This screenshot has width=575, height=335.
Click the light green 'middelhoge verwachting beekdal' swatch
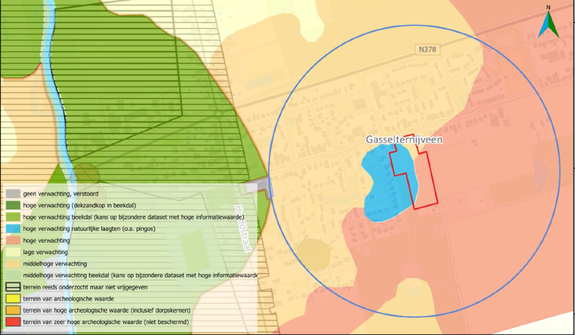[x=12, y=275]
